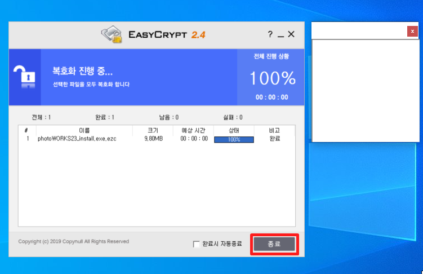The width and height of the screenshot is (423, 274).
Task: Click the 100% file progress bar
Action: (x=234, y=139)
